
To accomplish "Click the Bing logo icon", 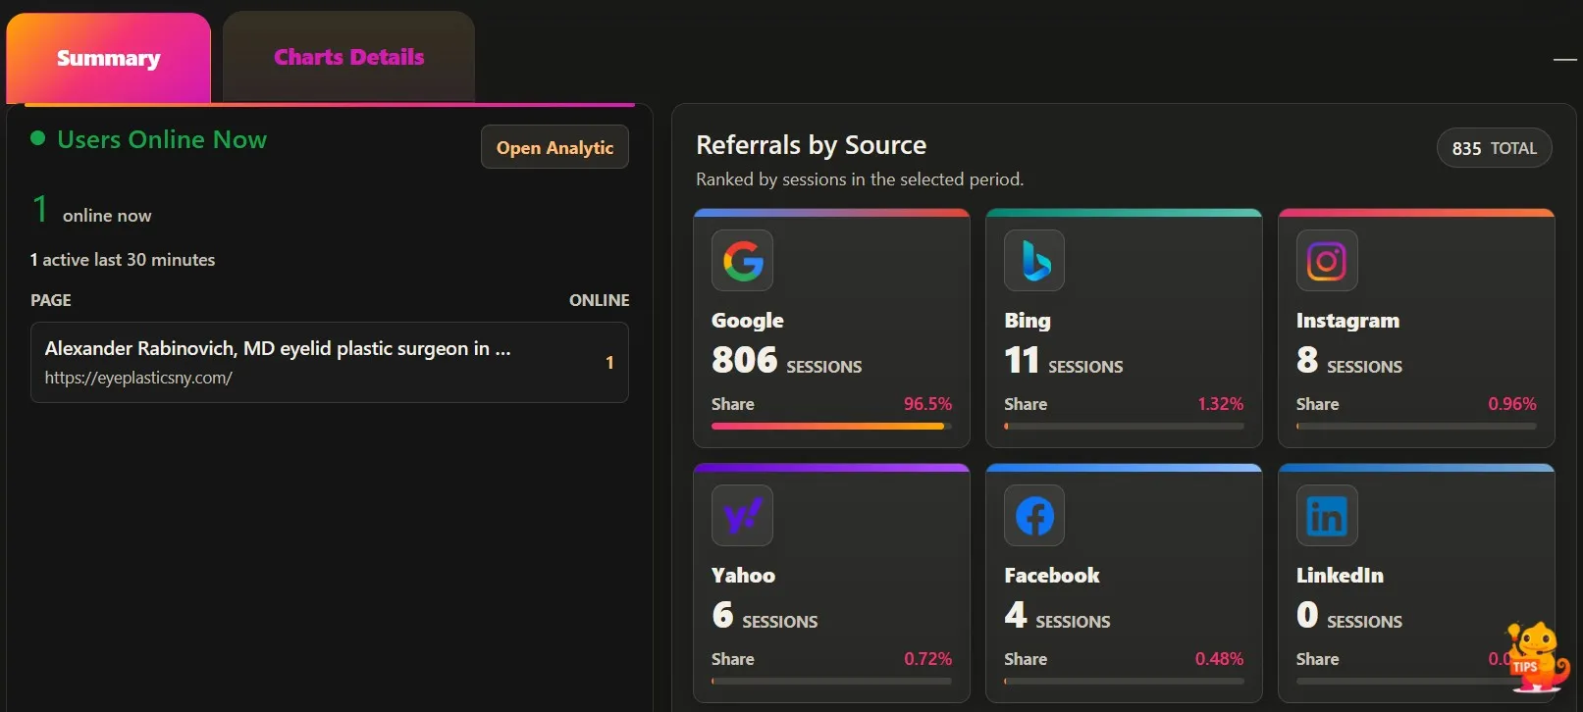I will (1034, 261).
